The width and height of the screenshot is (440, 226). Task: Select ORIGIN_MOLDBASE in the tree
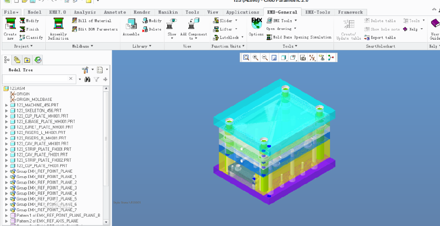pos(34,100)
